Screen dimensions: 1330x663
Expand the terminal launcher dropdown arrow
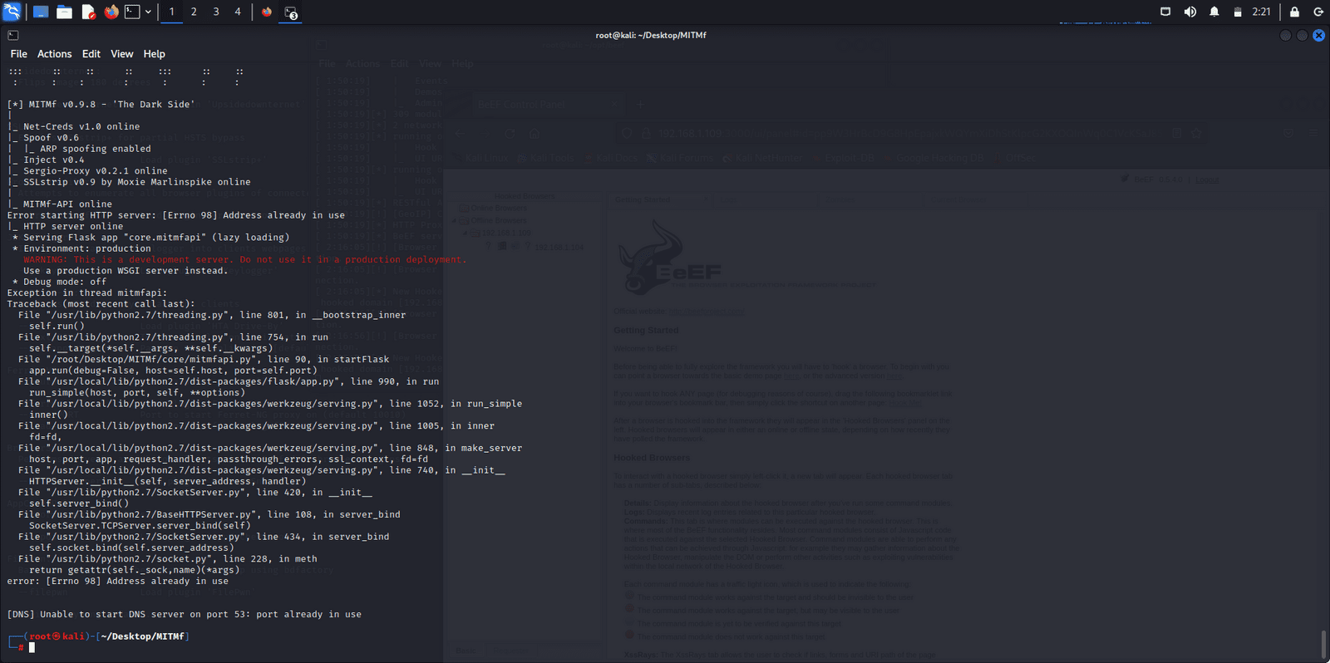coord(148,12)
